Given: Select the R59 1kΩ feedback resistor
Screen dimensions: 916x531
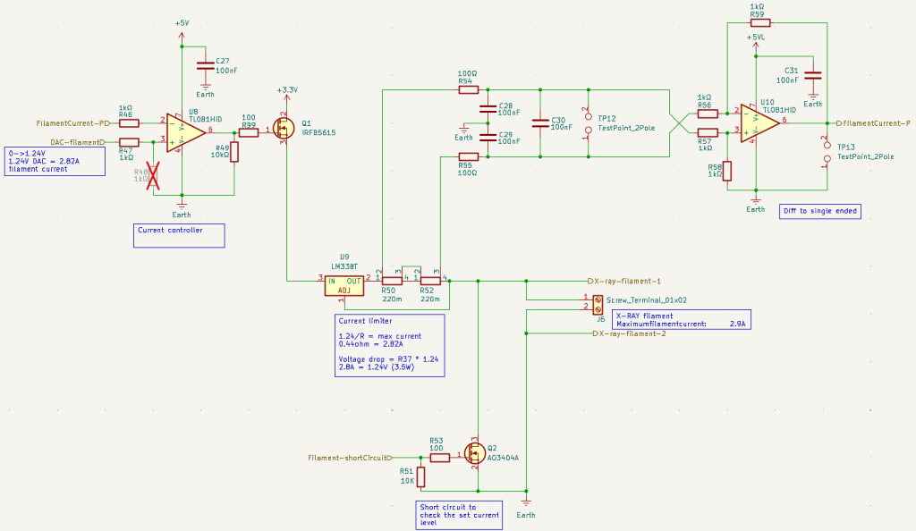Looking at the screenshot, I should tap(756, 22).
